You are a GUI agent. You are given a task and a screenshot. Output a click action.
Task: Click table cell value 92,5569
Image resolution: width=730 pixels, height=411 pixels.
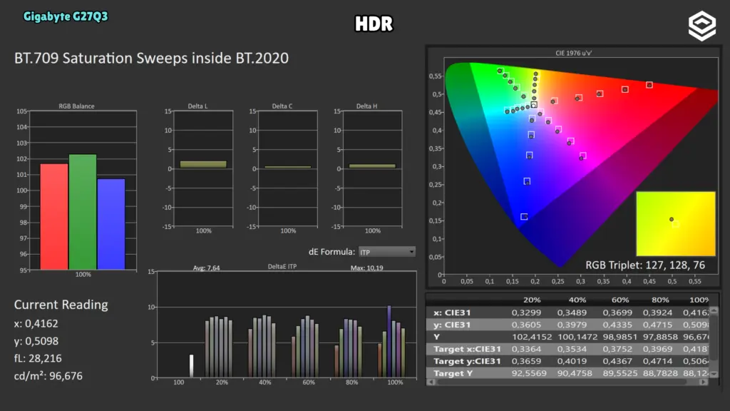coord(529,373)
